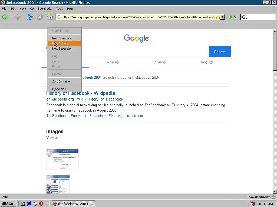This screenshot has width=277, height=207.
Task: Click the Google logo
Action: tap(136, 38)
